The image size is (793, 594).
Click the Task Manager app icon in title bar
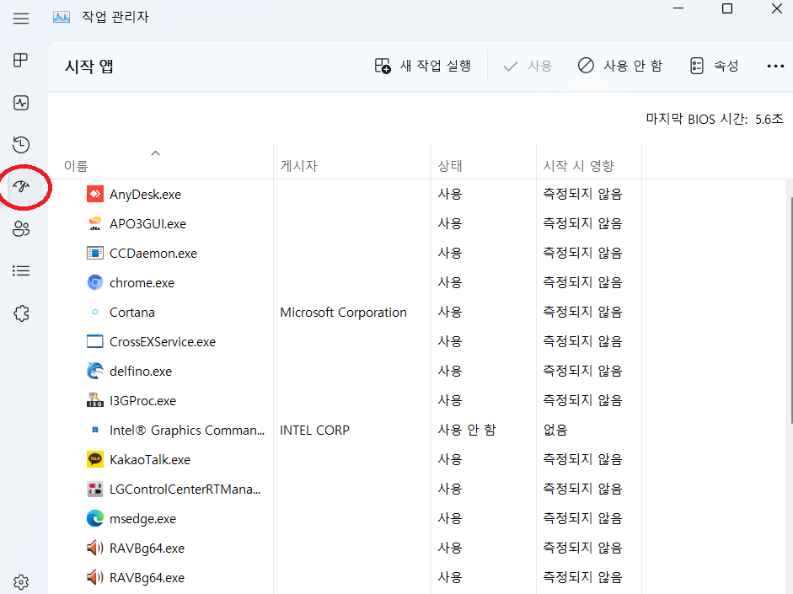62,17
